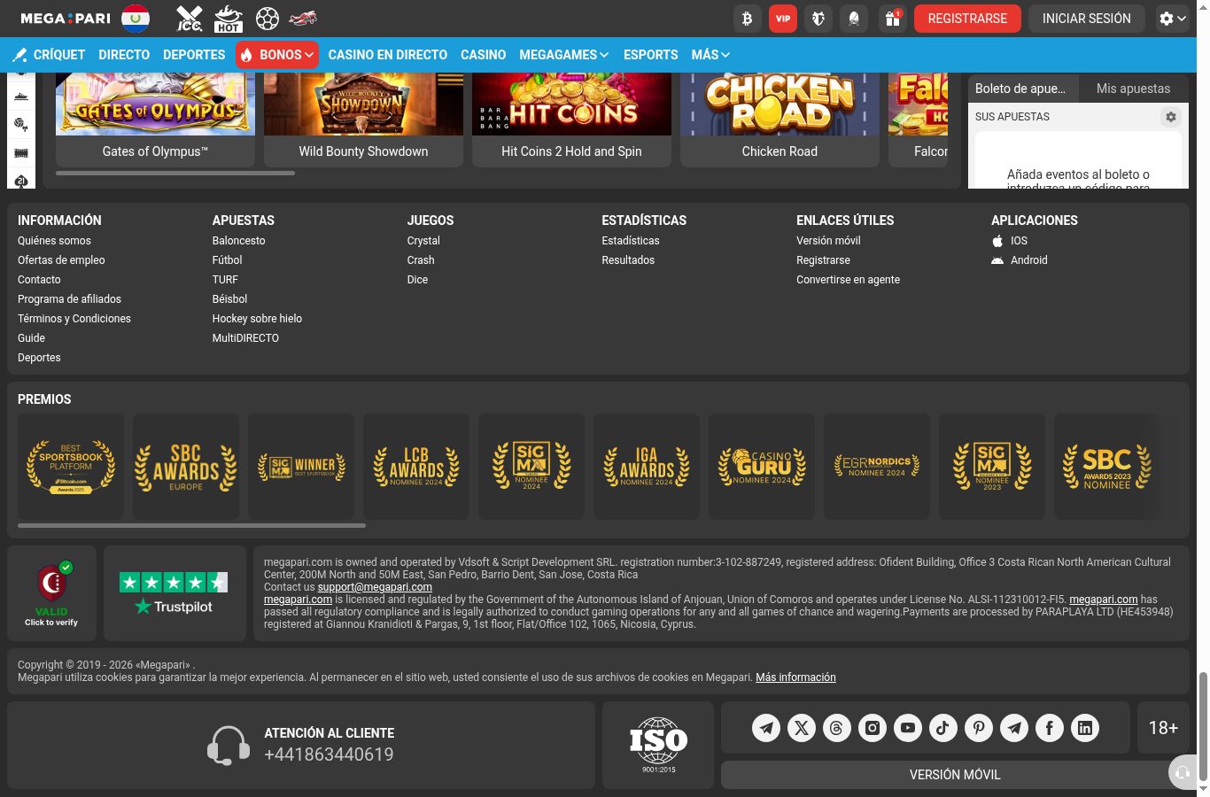Open the Hit Coins 2 Hold and Spin card

(x=571, y=120)
